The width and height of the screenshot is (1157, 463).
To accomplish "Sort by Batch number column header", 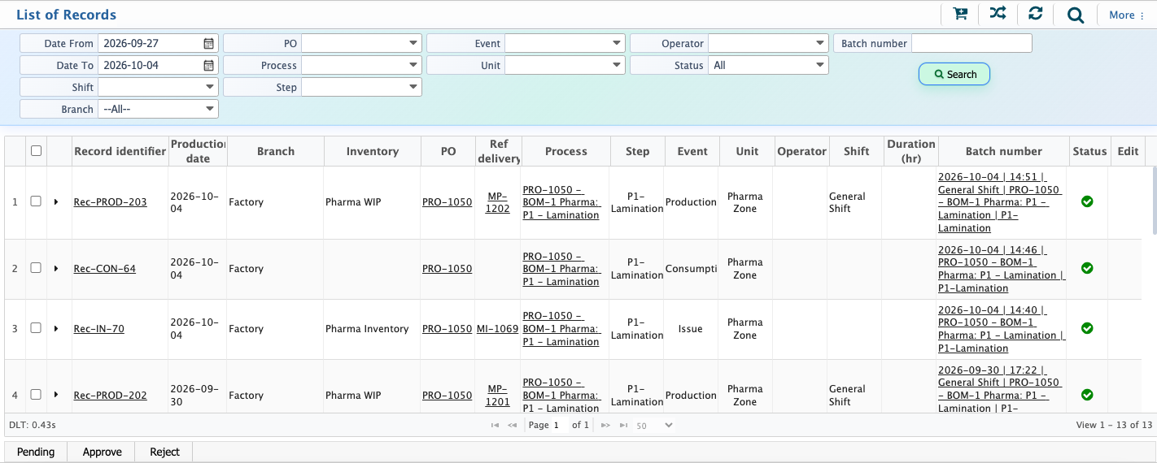I will pyautogui.click(x=1003, y=151).
